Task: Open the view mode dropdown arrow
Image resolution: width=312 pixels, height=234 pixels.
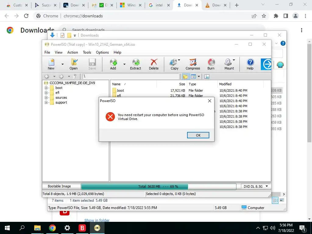Action: pos(199,76)
